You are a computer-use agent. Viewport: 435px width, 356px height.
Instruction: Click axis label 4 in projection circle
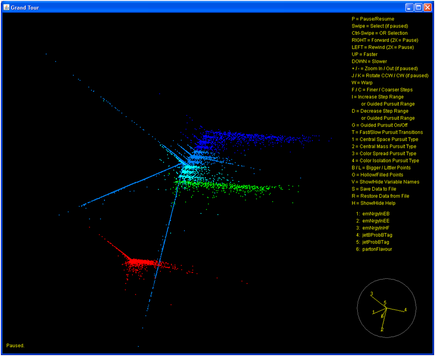(405, 309)
